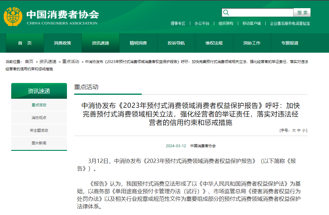The height and width of the screenshot is (215, 329).
Task: Click 资讯速递 in the breadcrumb trail
Action: point(48,62)
